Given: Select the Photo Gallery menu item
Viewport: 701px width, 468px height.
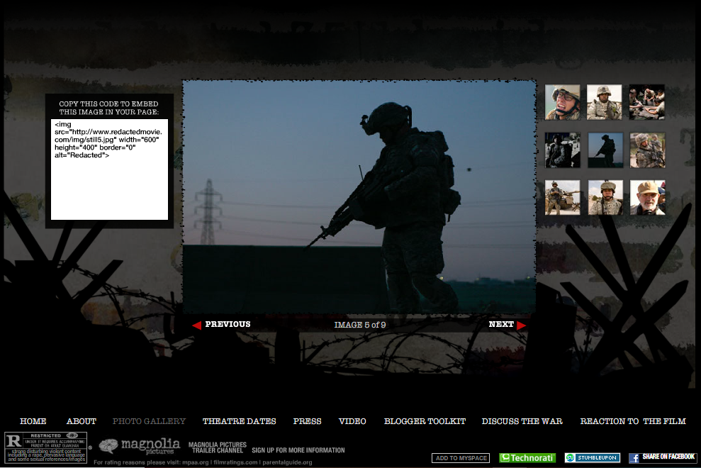Looking at the screenshot, I should (x=149, y=421).
